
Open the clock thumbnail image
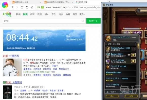12,67
